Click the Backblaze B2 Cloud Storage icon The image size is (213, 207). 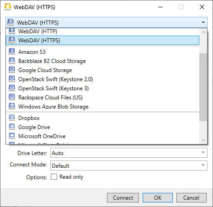[x=12, y=61]
